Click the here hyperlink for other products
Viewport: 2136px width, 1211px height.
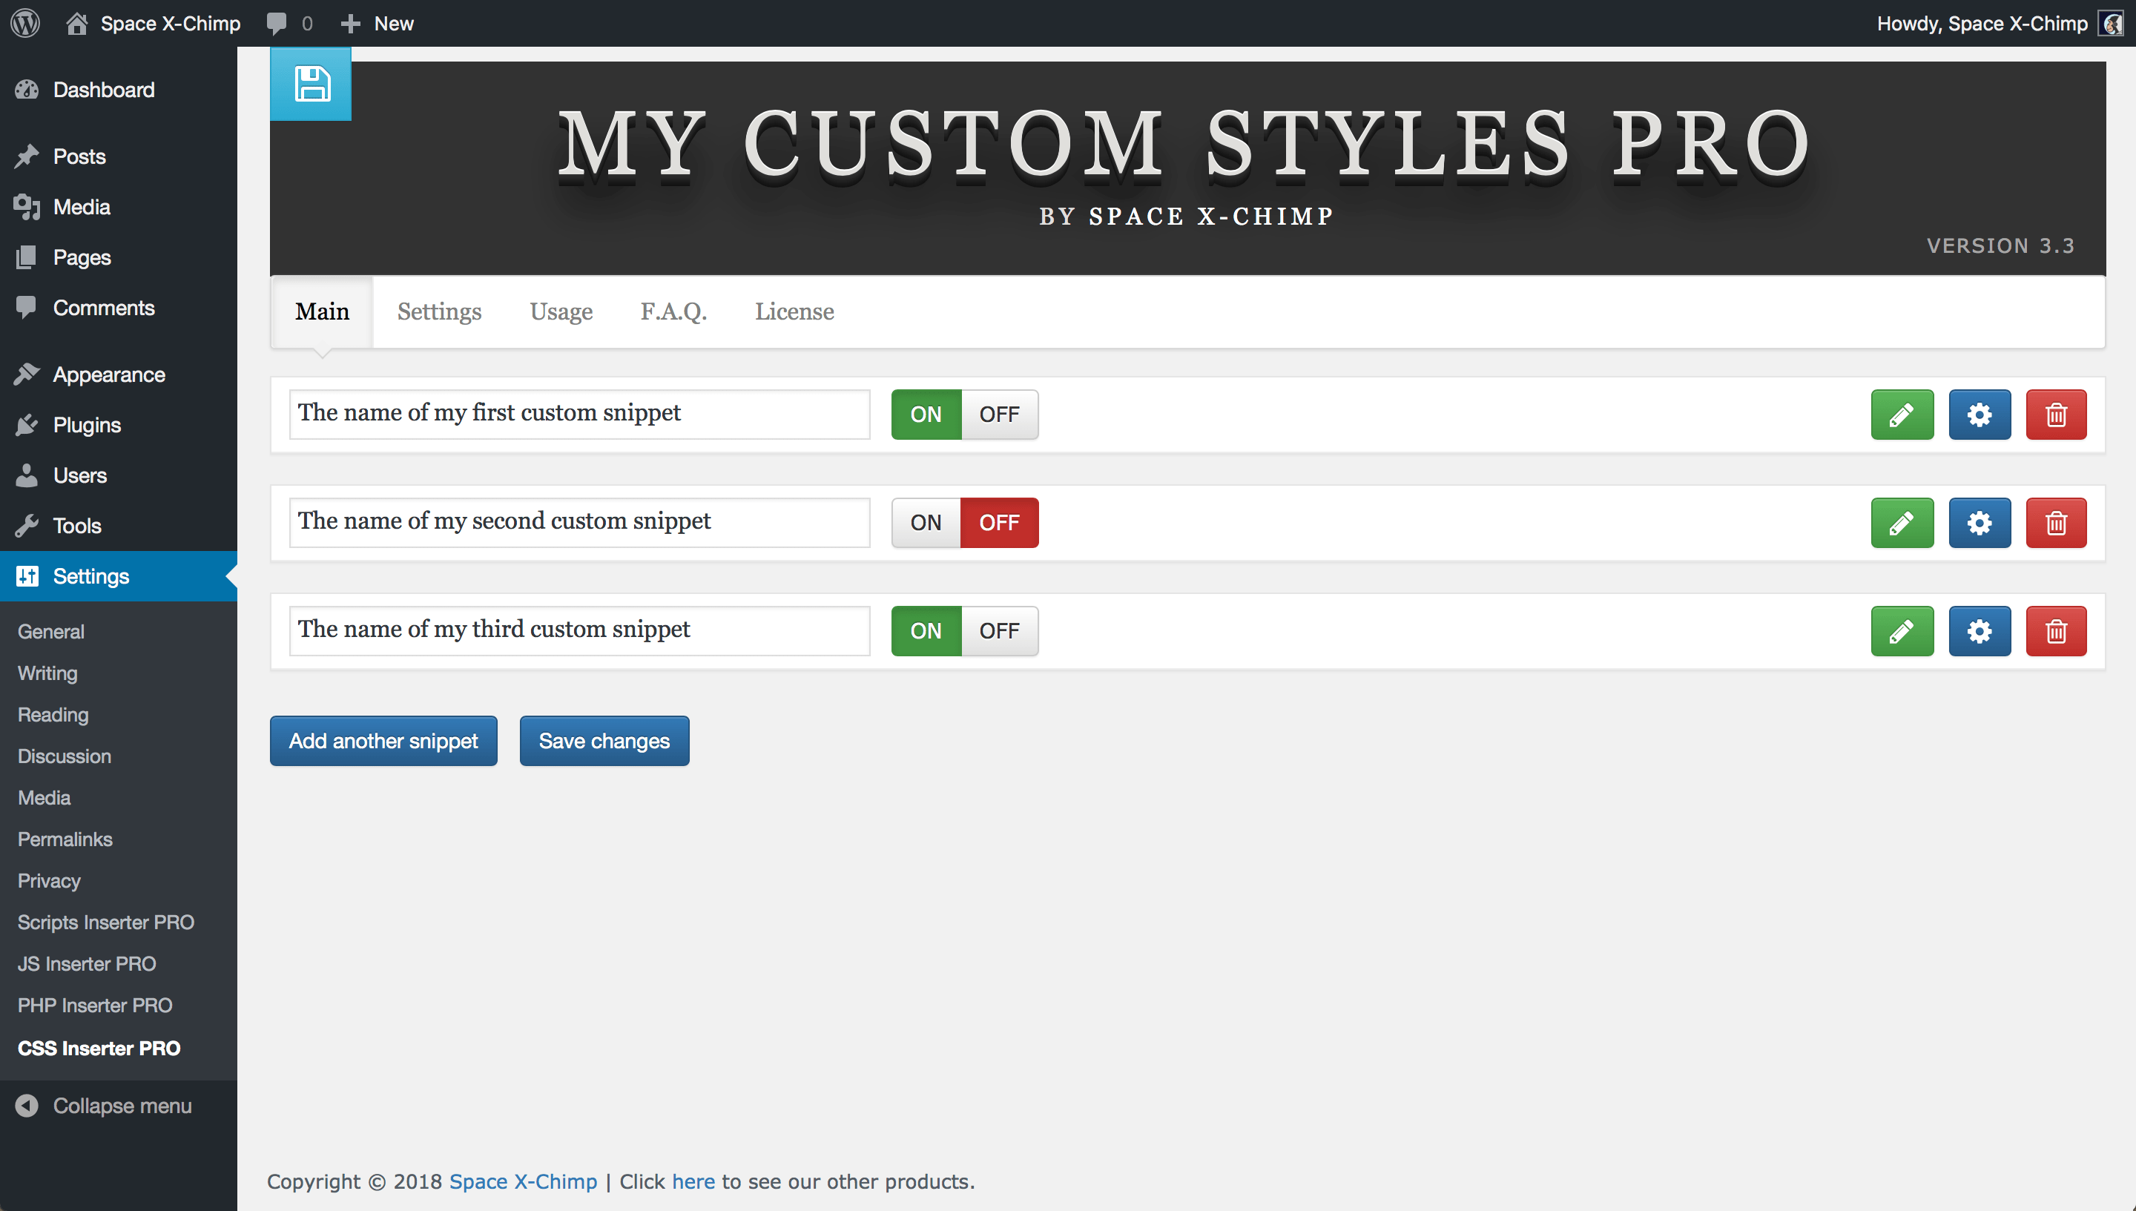point(693,1180)
